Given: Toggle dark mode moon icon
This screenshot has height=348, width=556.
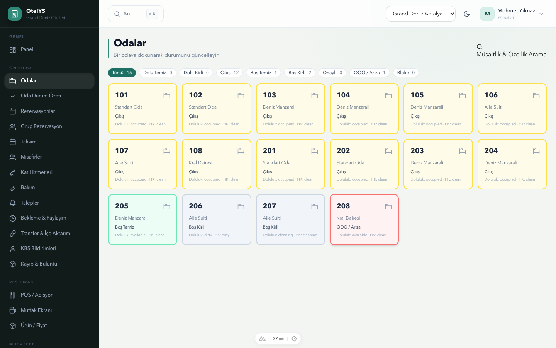Looking at the screenshot, I should tap(467, 14).
